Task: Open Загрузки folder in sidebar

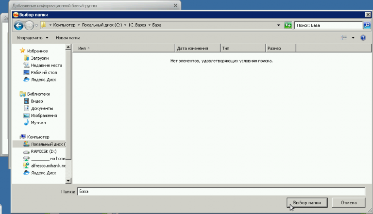Action: click(40, 58)
